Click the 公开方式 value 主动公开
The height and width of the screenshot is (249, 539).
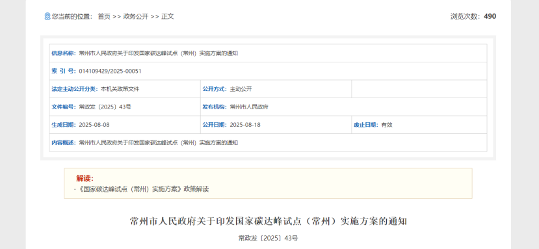coord(241,89)
